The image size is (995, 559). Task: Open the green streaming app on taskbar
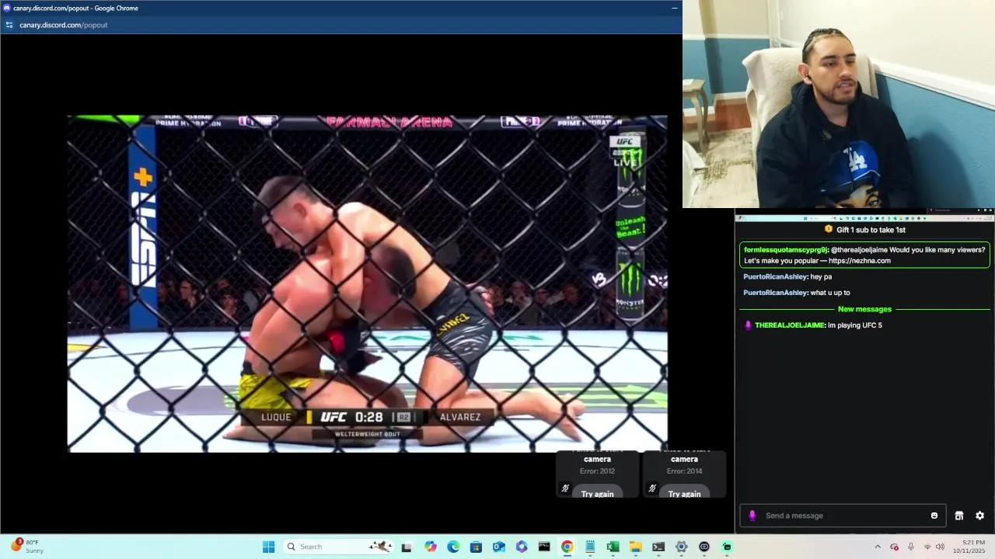click(x=727, y=547)
